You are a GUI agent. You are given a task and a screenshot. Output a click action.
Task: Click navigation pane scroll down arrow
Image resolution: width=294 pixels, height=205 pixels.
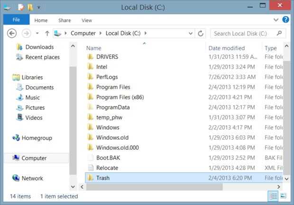tap(73, 187)
